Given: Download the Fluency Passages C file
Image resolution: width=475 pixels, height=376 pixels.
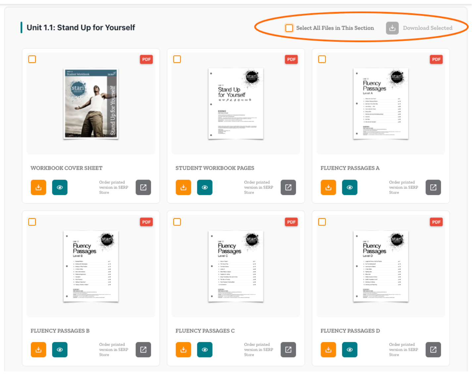Looking at the screenshot, I should (184, 350).
